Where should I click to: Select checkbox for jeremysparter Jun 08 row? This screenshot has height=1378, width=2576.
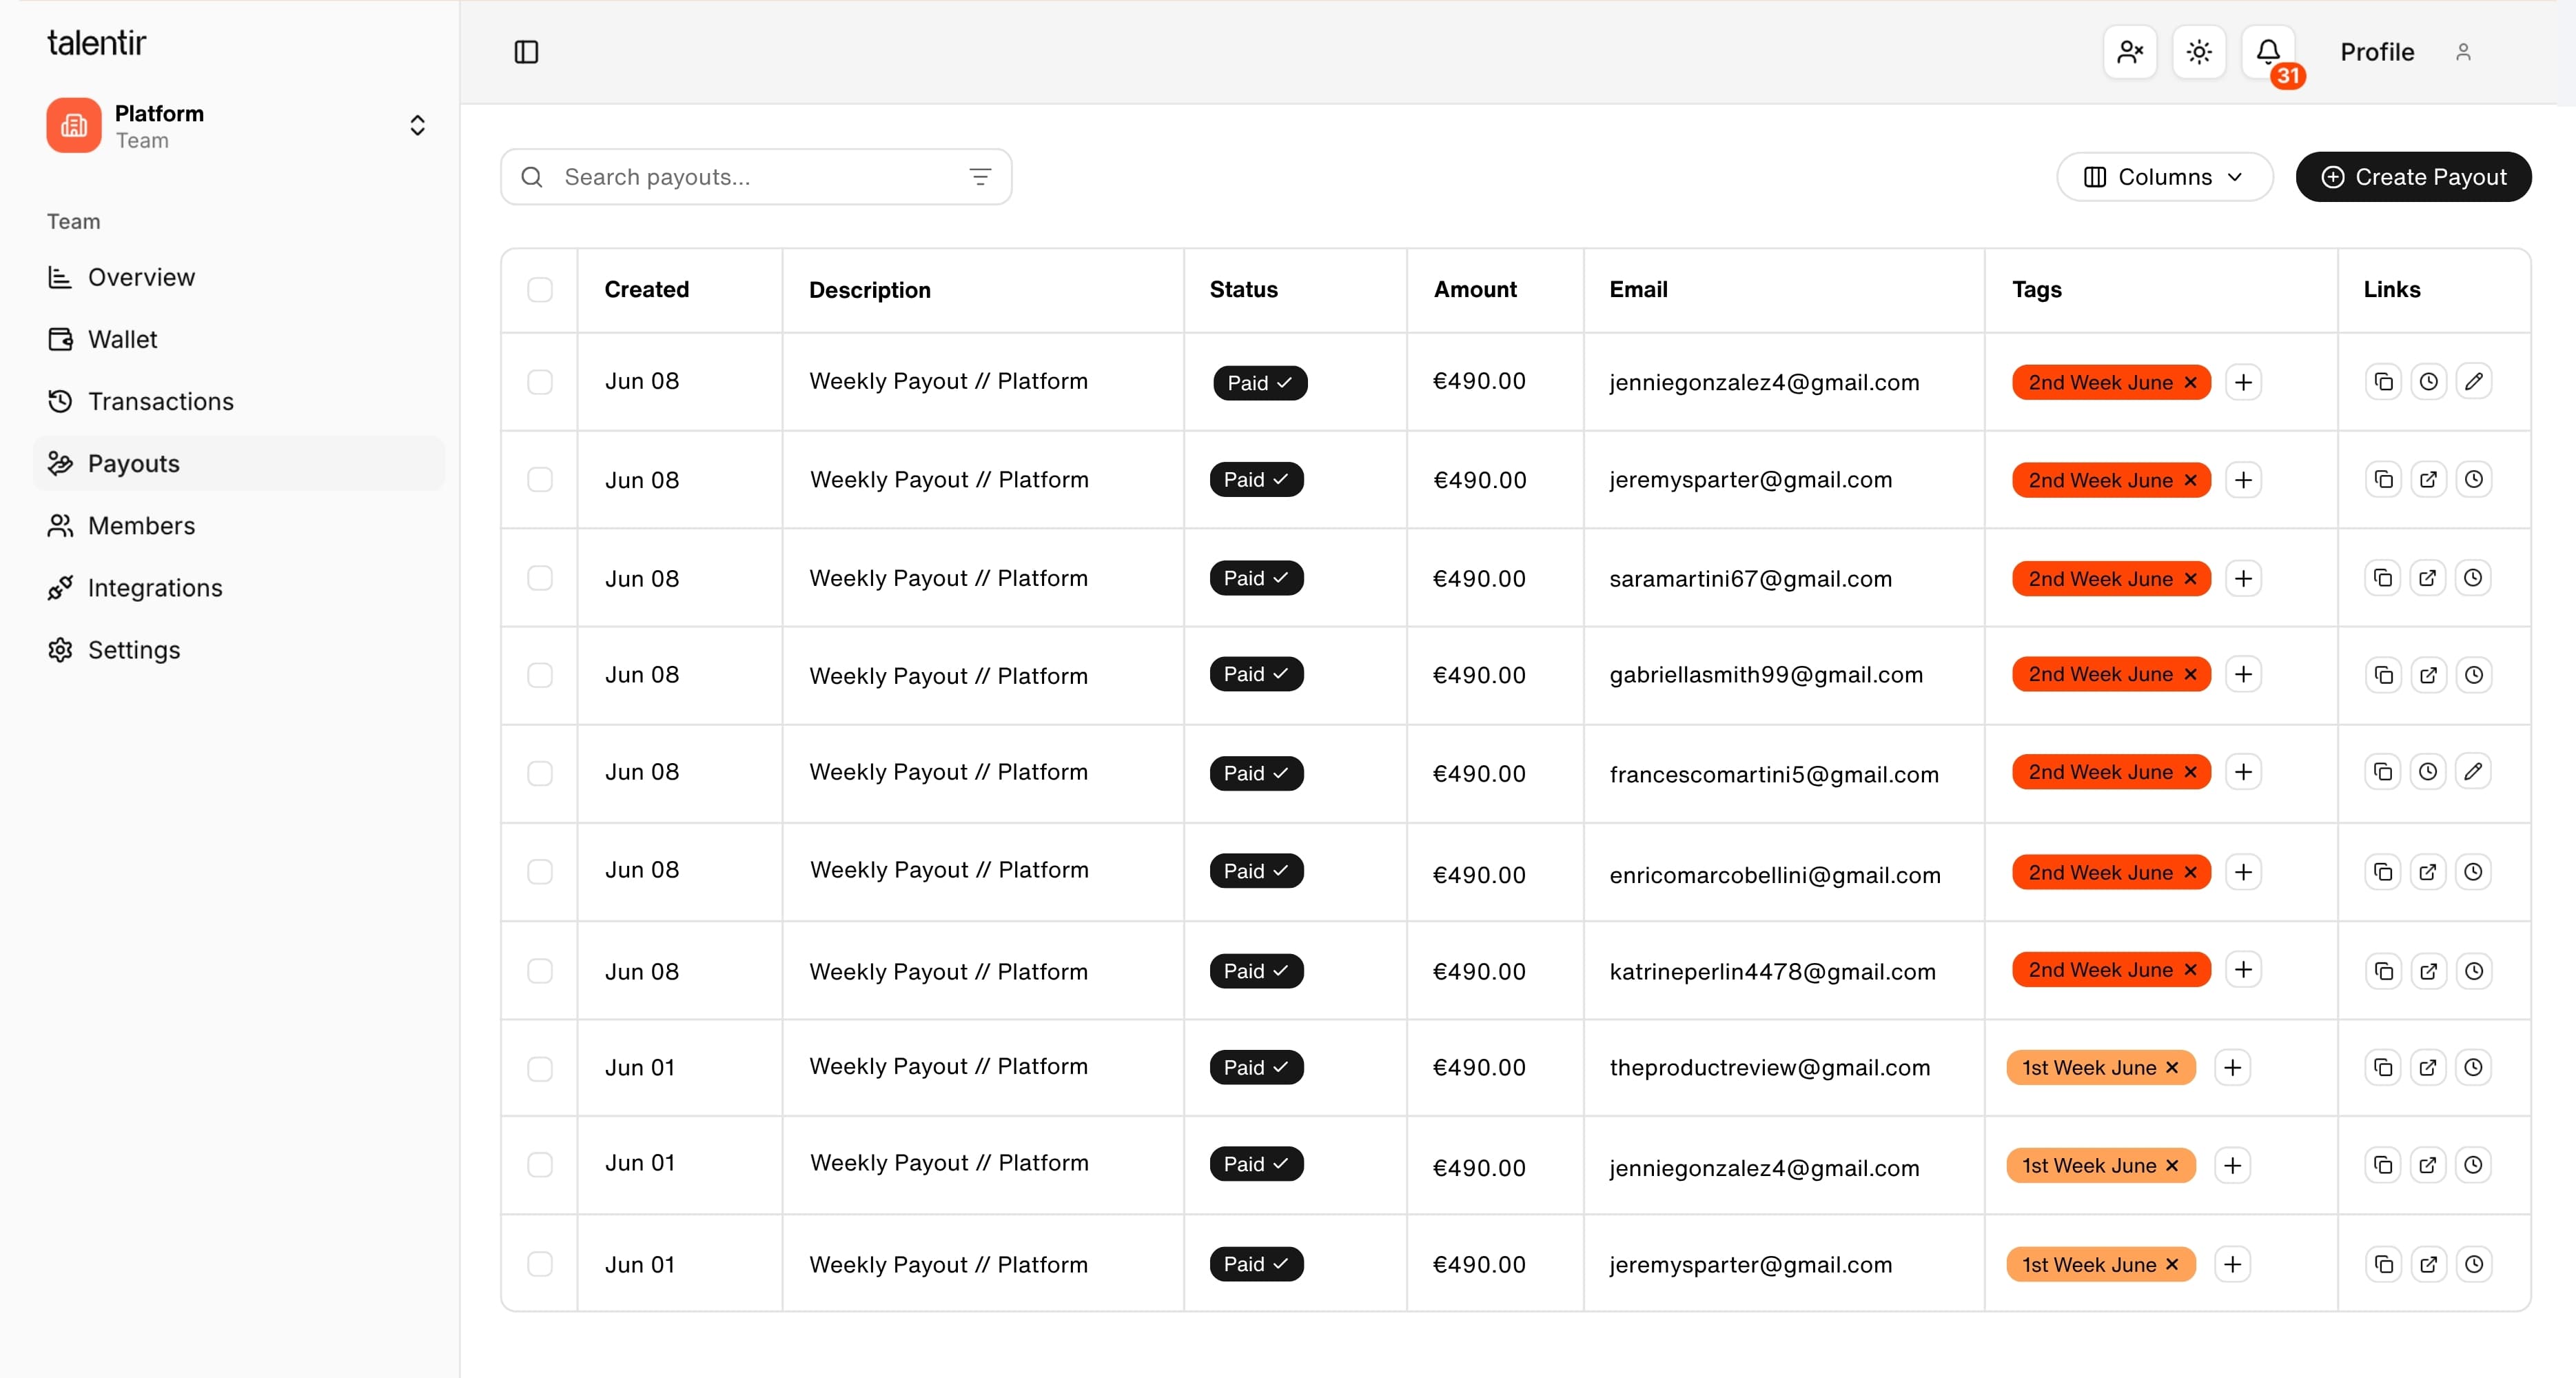point(540,480)
